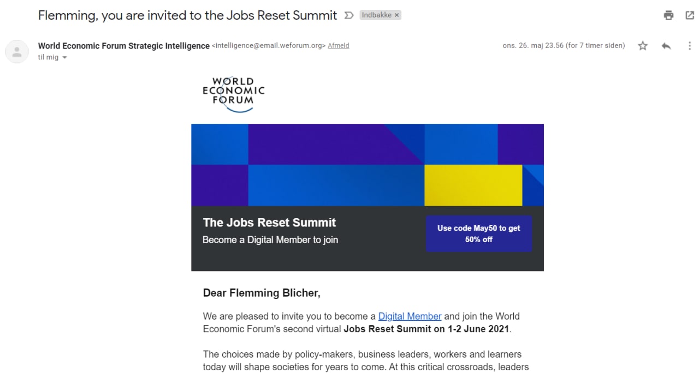Click the Jobs Reset Summit banner heading

coord(269,222)
